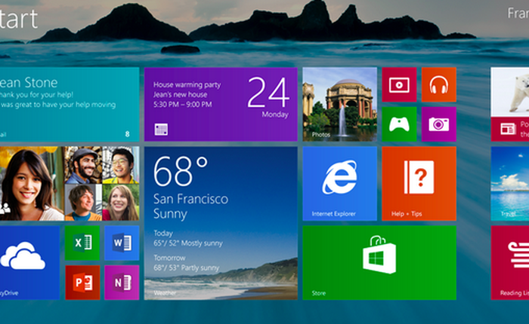The image size is (529, 324).
Task: Launch the Word tile
Action: point(122,243)
